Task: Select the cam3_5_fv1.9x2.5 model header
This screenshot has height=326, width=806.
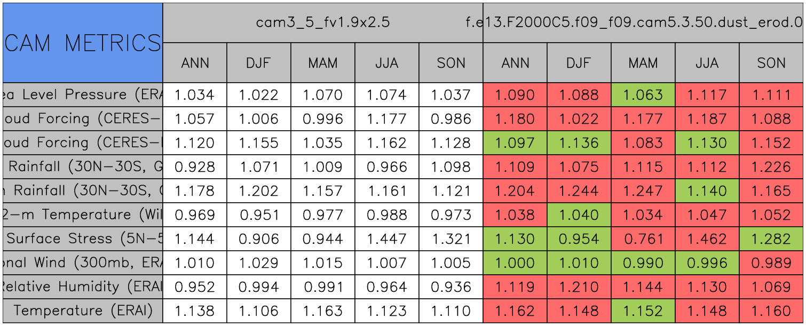Action: [322, 22]
